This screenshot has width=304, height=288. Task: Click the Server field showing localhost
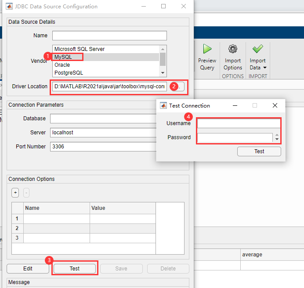pyautogui.click(x=103, y=133)
